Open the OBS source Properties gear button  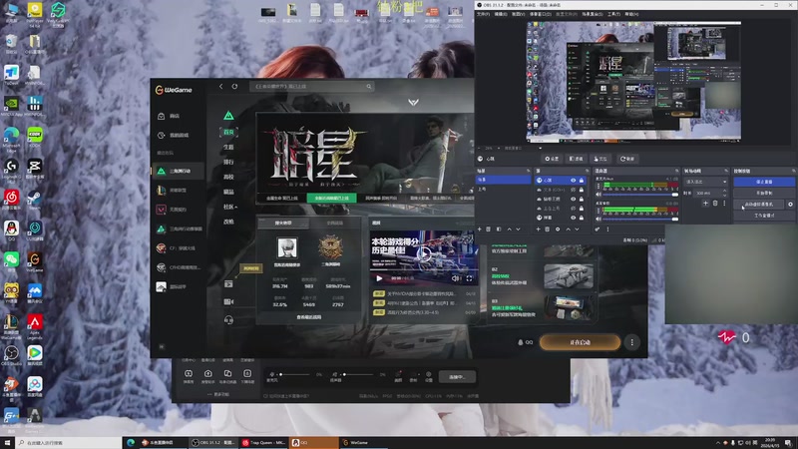[x=552, y=159]
